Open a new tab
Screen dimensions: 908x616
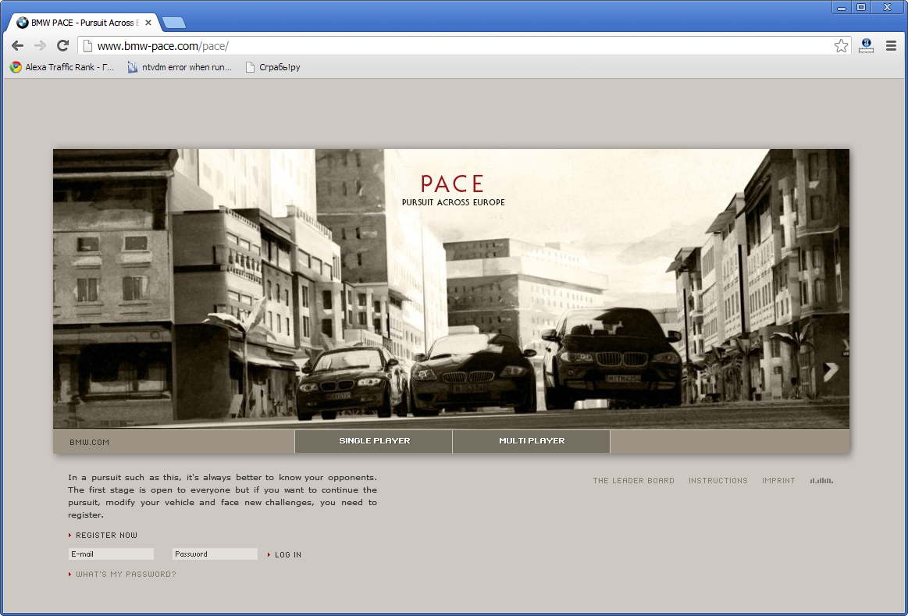pyautogui.click(x=174, y=23)
